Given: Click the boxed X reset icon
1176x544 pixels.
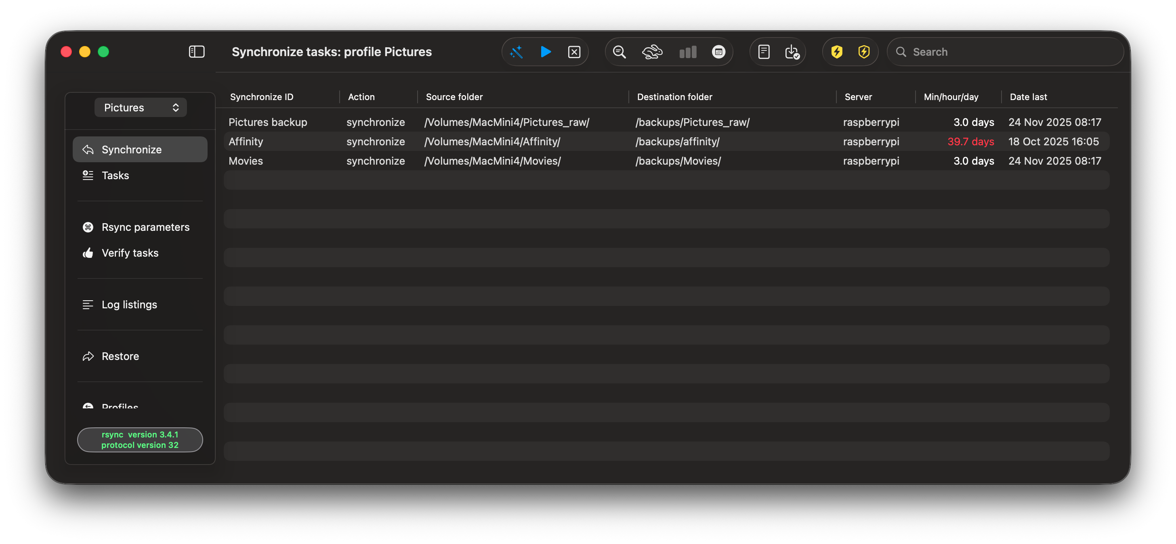Looking at the screenshot, I should coord(574,52).
